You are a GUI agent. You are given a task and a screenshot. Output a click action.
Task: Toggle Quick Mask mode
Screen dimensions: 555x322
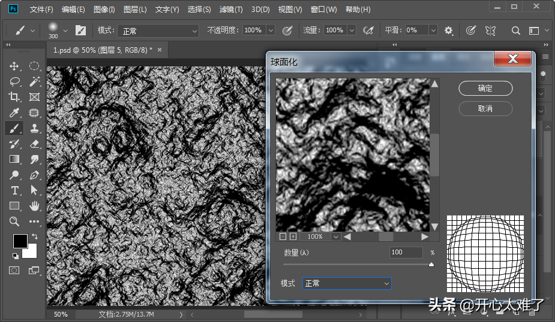coord(14,271)
